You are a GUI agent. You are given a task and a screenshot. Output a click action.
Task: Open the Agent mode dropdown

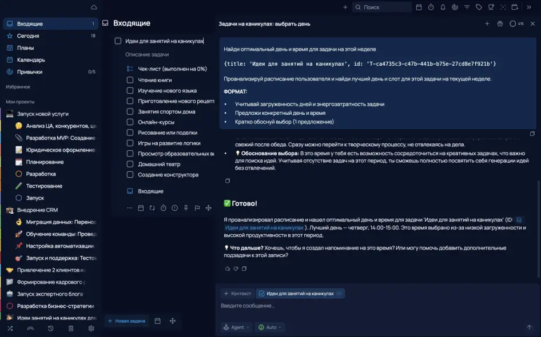(236, 327)
